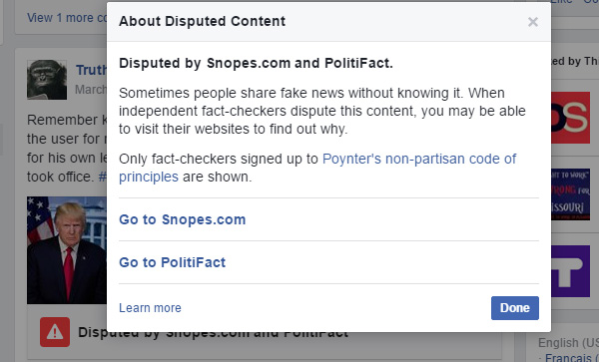
Task: Click the Done button
Action: point(514,308)
